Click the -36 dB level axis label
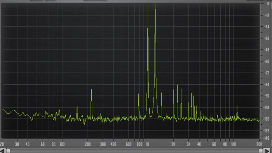 coord(267,38)
